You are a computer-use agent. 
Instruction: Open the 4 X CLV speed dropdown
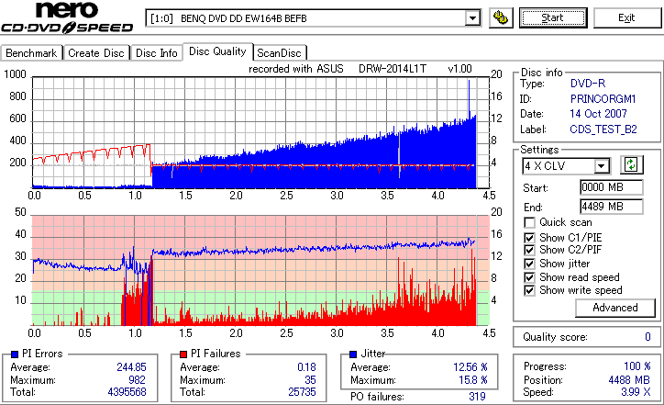coord(601,166)
